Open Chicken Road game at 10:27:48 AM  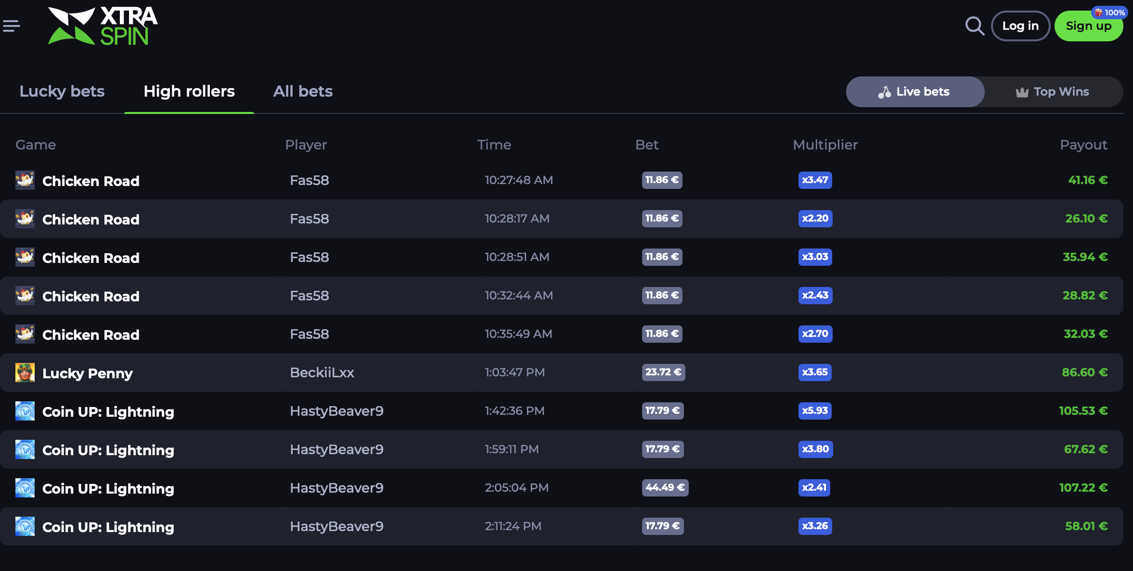tap(91, 181)
